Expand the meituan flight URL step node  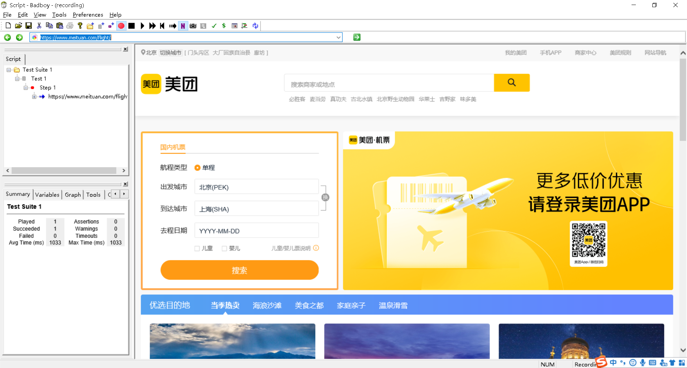click(x=34, y=96)
